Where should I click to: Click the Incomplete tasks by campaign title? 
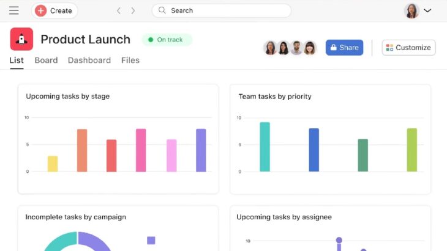[x=75, y=217]
